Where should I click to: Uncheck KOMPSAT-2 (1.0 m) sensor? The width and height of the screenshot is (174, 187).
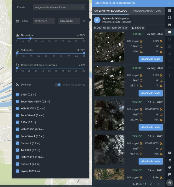click(17, 157)
